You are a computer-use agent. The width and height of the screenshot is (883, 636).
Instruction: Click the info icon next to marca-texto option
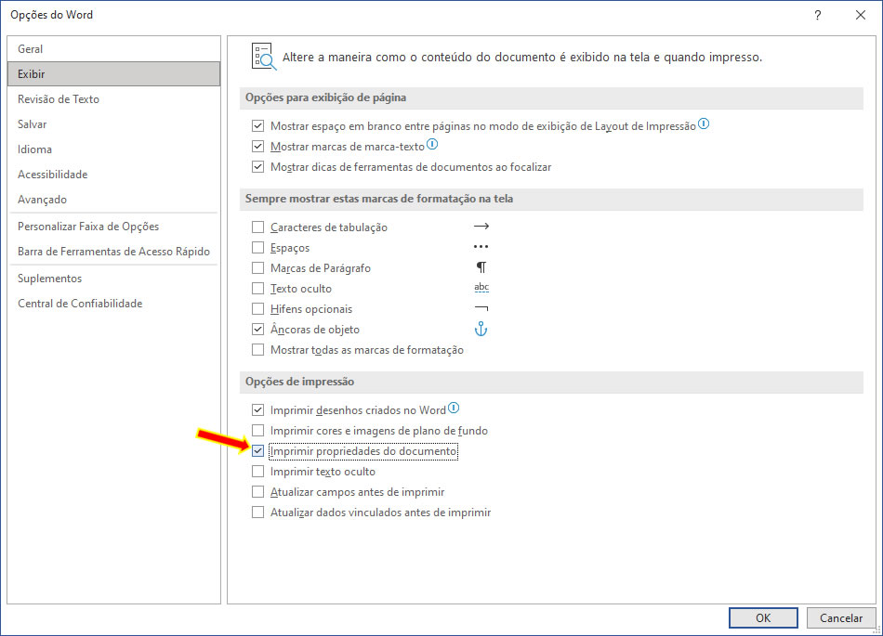432,145
